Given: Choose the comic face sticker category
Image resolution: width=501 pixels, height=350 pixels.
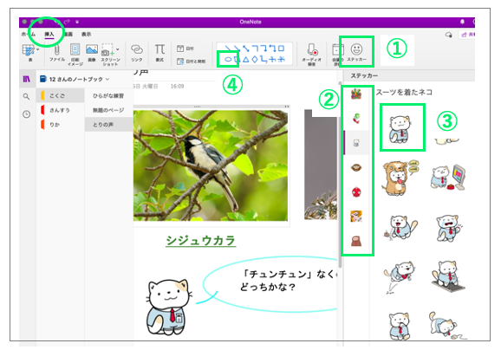Looking at the screenshot, I should click(x=356, y=217).
